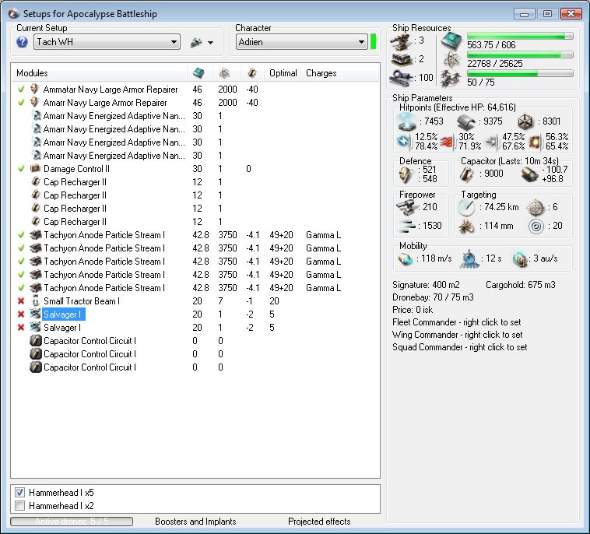
Task: Click the Dronebay 70 / 75 m3 text
Action: tap(433, 297)
